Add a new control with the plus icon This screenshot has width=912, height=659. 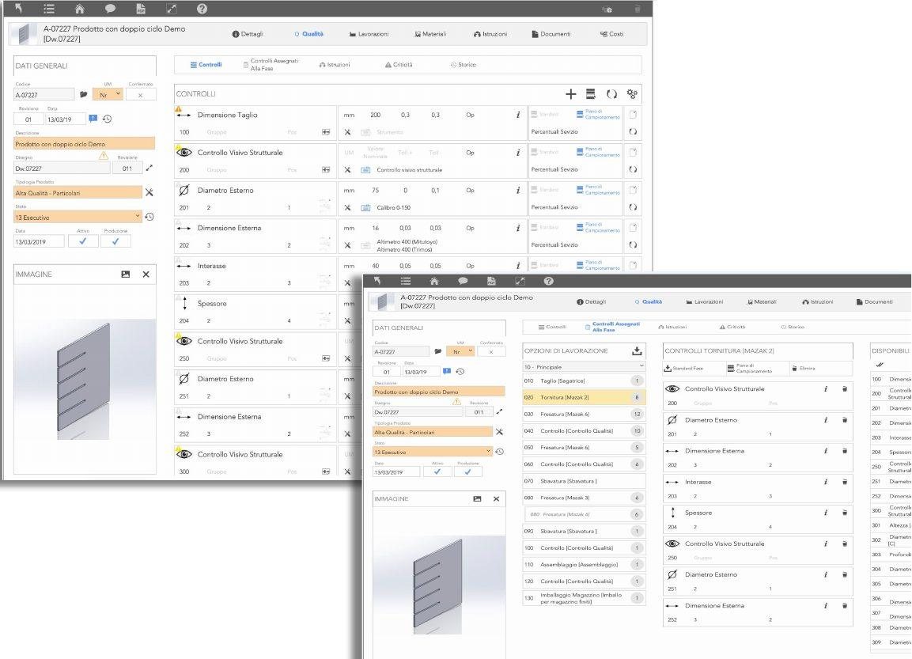[570, 93]
